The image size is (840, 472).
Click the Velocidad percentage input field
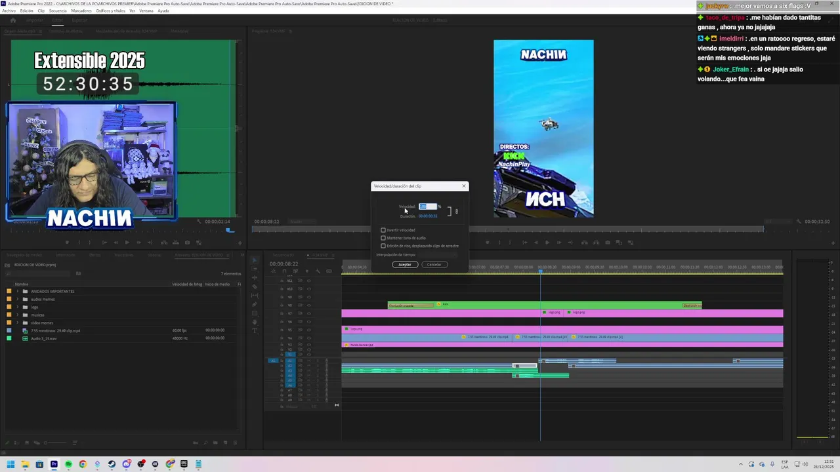point(428,206)
